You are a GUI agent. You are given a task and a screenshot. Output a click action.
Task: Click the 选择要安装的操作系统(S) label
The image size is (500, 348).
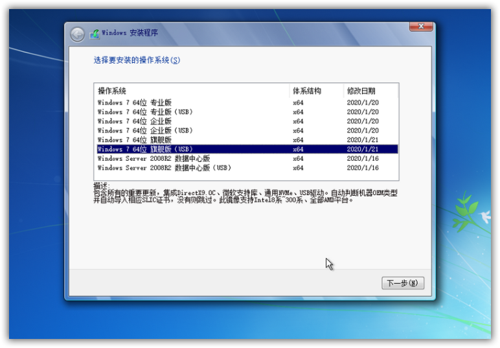(x=137, y=60)
